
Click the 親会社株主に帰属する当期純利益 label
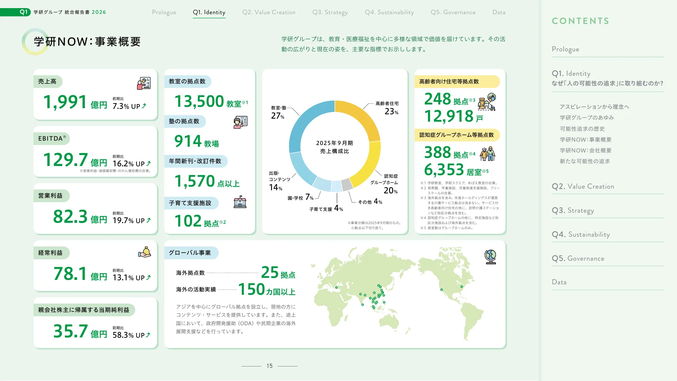(x=84, y=310)
